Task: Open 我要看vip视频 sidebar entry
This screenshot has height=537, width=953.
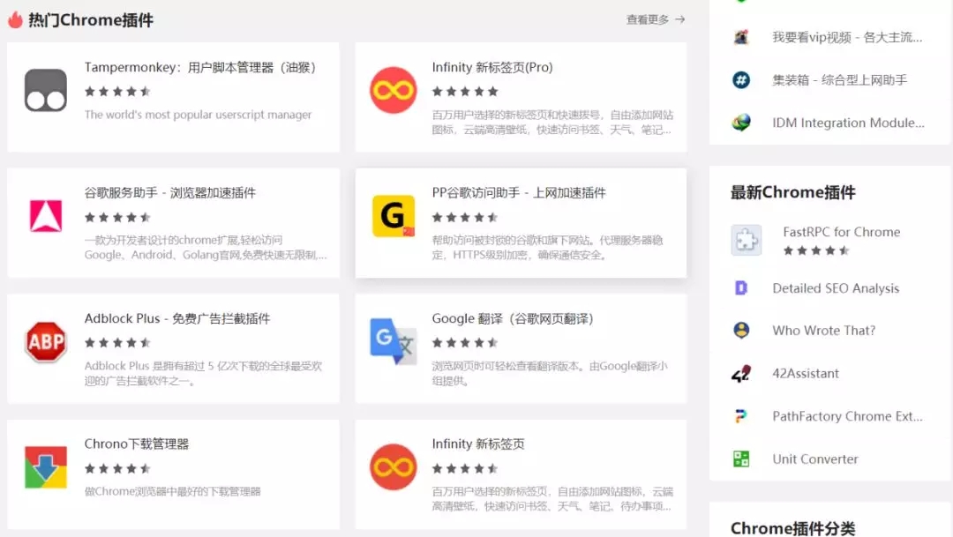Action: coord(847,37)
